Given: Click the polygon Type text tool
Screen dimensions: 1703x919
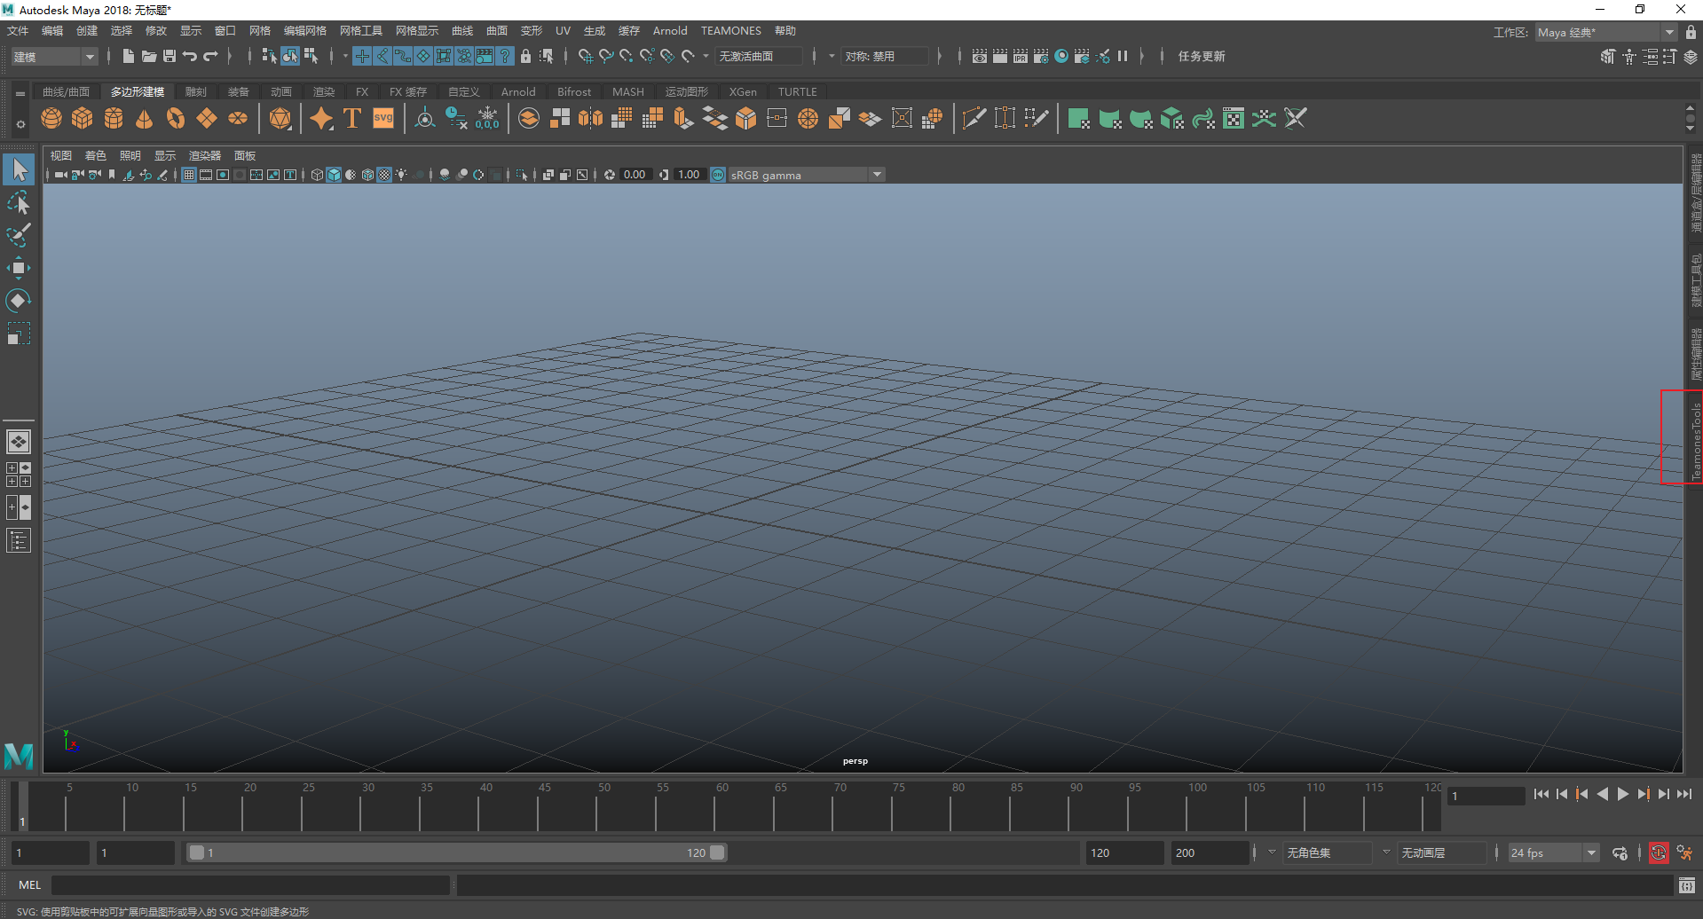Looking at the screenshot, I should 352,118.
